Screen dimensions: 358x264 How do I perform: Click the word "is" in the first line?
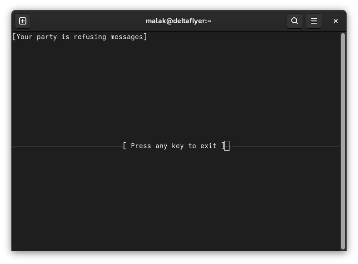coord(65,37)
